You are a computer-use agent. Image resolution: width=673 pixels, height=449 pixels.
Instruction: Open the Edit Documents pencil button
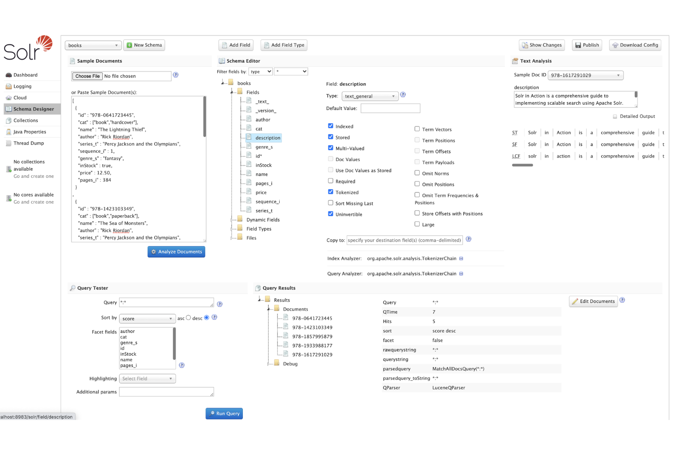click(593, 301)
